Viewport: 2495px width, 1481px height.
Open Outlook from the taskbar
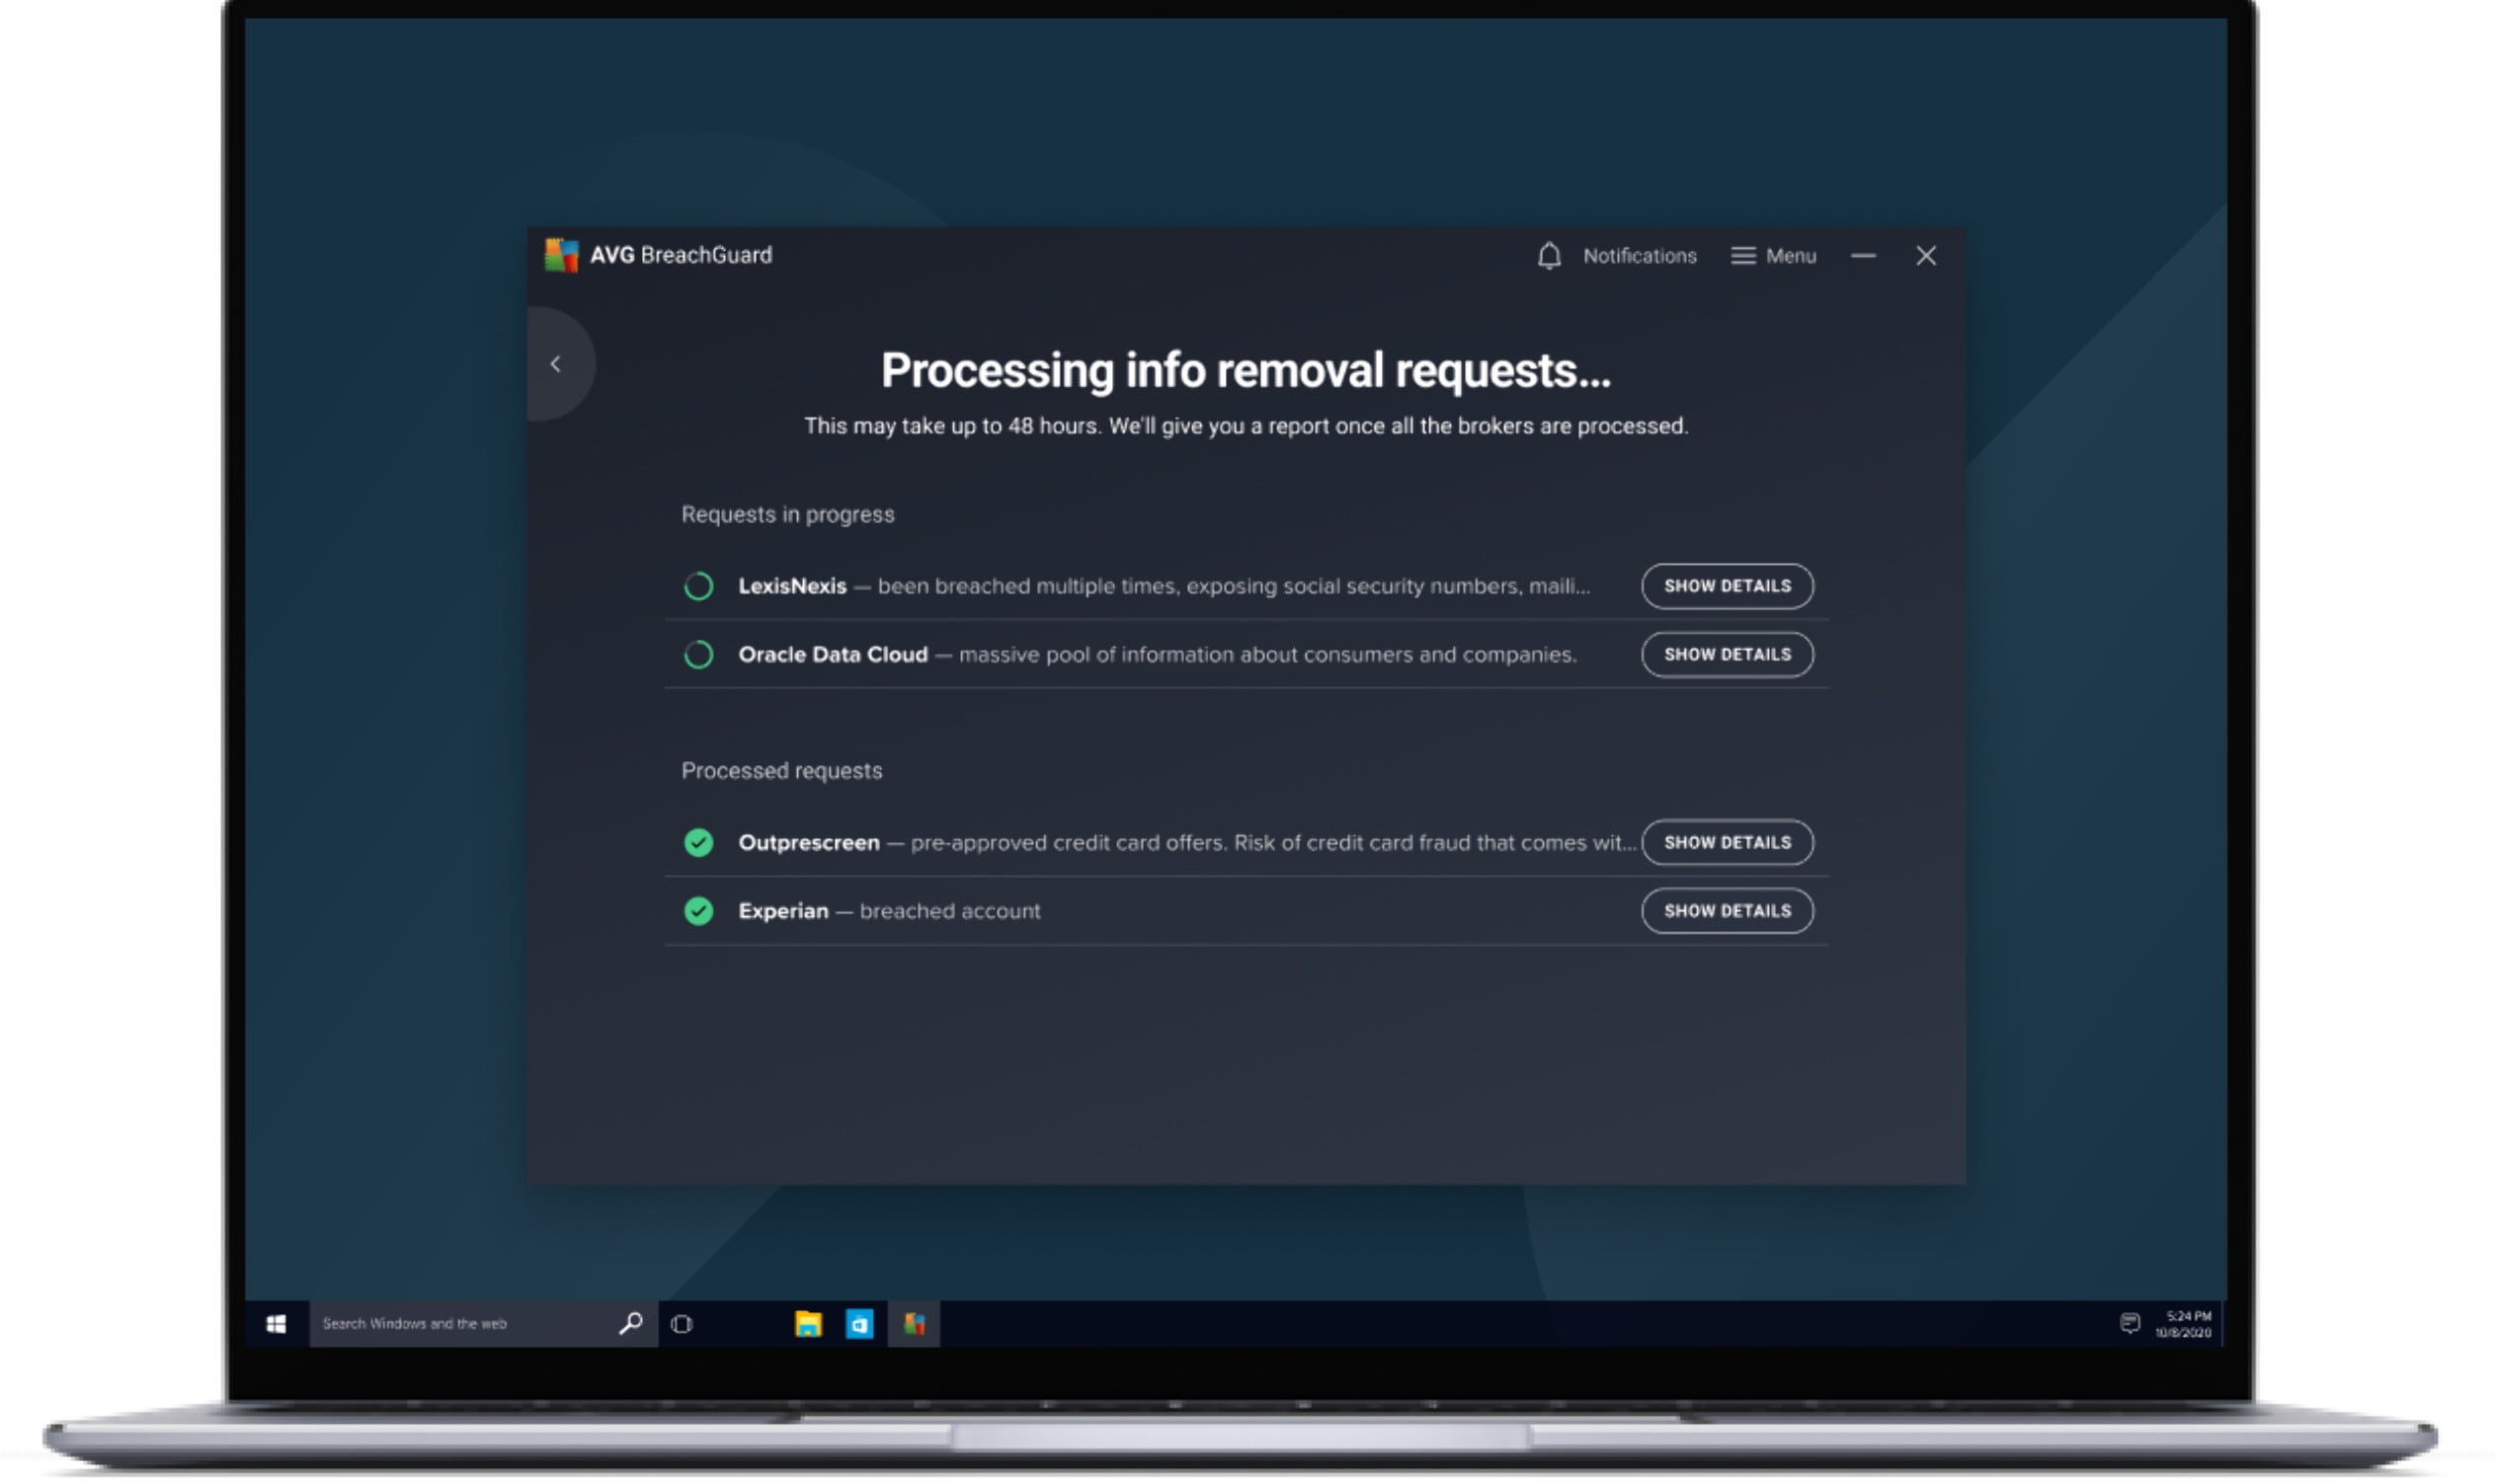[859, 1324]
